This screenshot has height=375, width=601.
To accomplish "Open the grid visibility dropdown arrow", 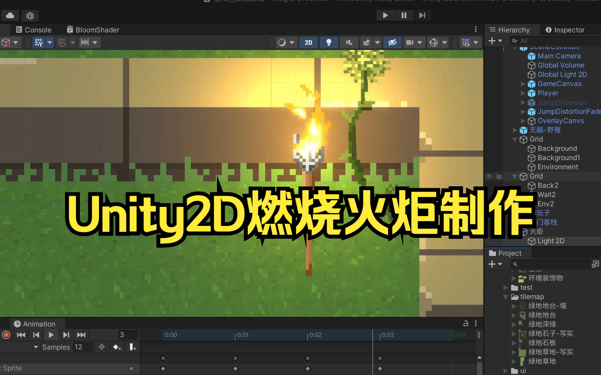I will click(50, 43).
